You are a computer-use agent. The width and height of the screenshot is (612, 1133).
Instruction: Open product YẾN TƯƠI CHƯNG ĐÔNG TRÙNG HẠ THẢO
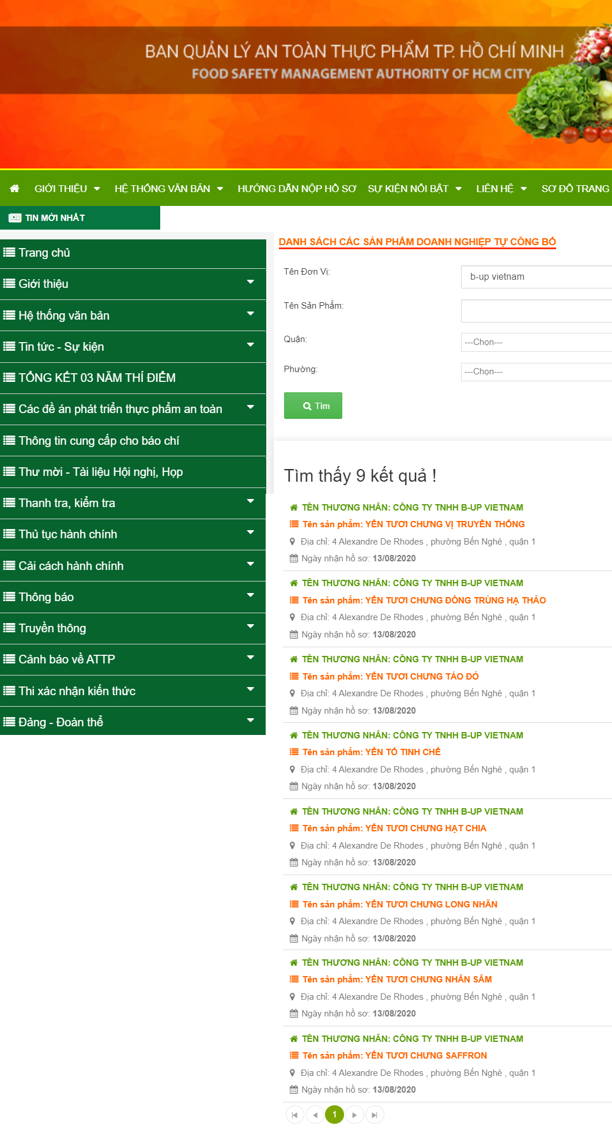[424, 600]
